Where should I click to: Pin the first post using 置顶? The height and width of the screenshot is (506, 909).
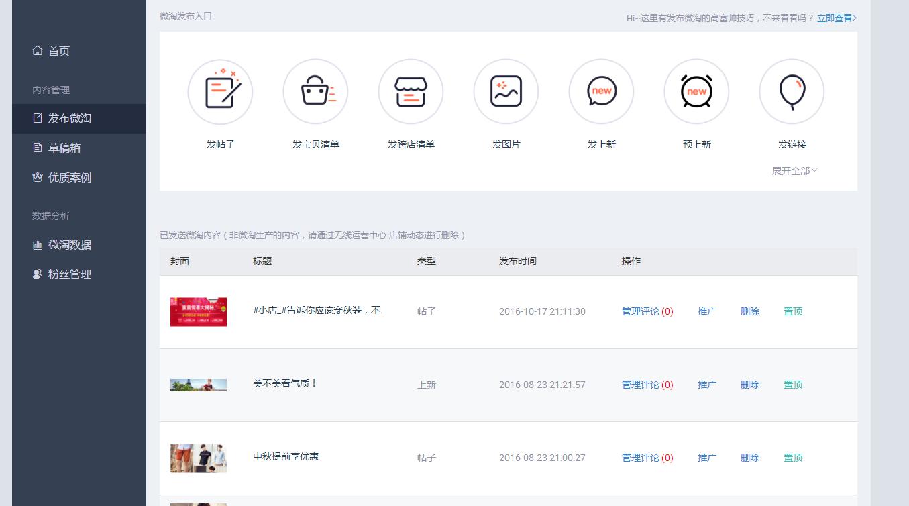[x=792, y=311]
